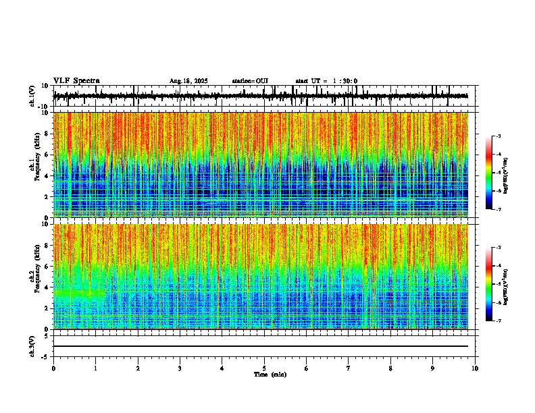Select the ch.1 spectrogram plot
Image resolution: width=535 pixels, height=413 pixels.
pos(261,165)
